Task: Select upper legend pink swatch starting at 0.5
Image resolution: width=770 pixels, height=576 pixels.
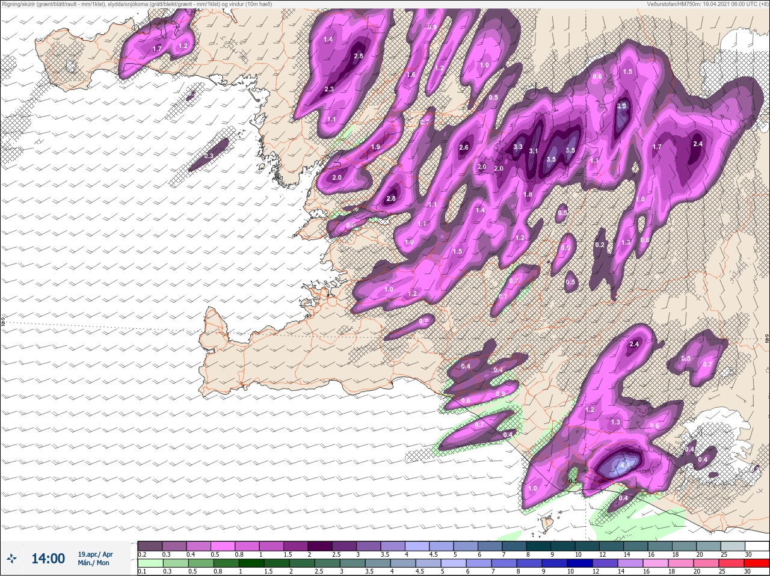Action: pyautogui.click(x=223, y=546)
